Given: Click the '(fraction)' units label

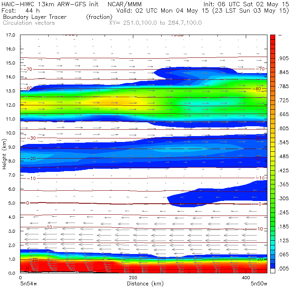Looking at the screenshot, I should [x=99, y=17].
